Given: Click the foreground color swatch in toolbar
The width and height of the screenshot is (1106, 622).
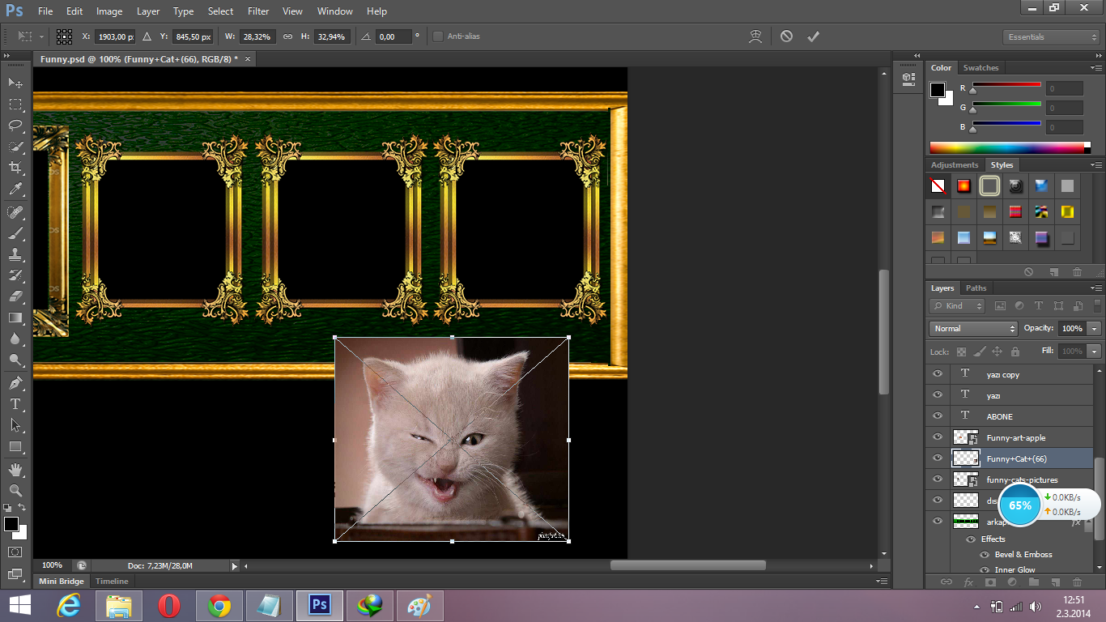Looking at the screenshot, I should 11,524.
